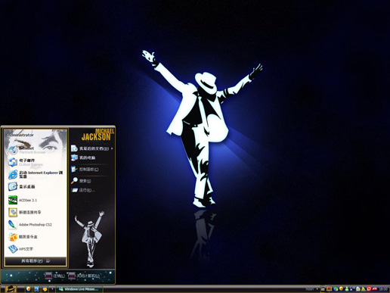
Task: Open My Computer menu entry
Action: pyautogui.click(x=83, y=157)
